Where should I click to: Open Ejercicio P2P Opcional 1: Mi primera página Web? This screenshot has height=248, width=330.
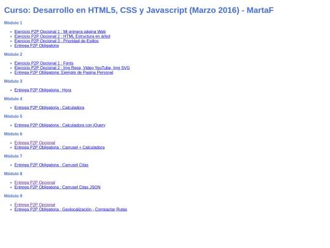coord(60,32)
